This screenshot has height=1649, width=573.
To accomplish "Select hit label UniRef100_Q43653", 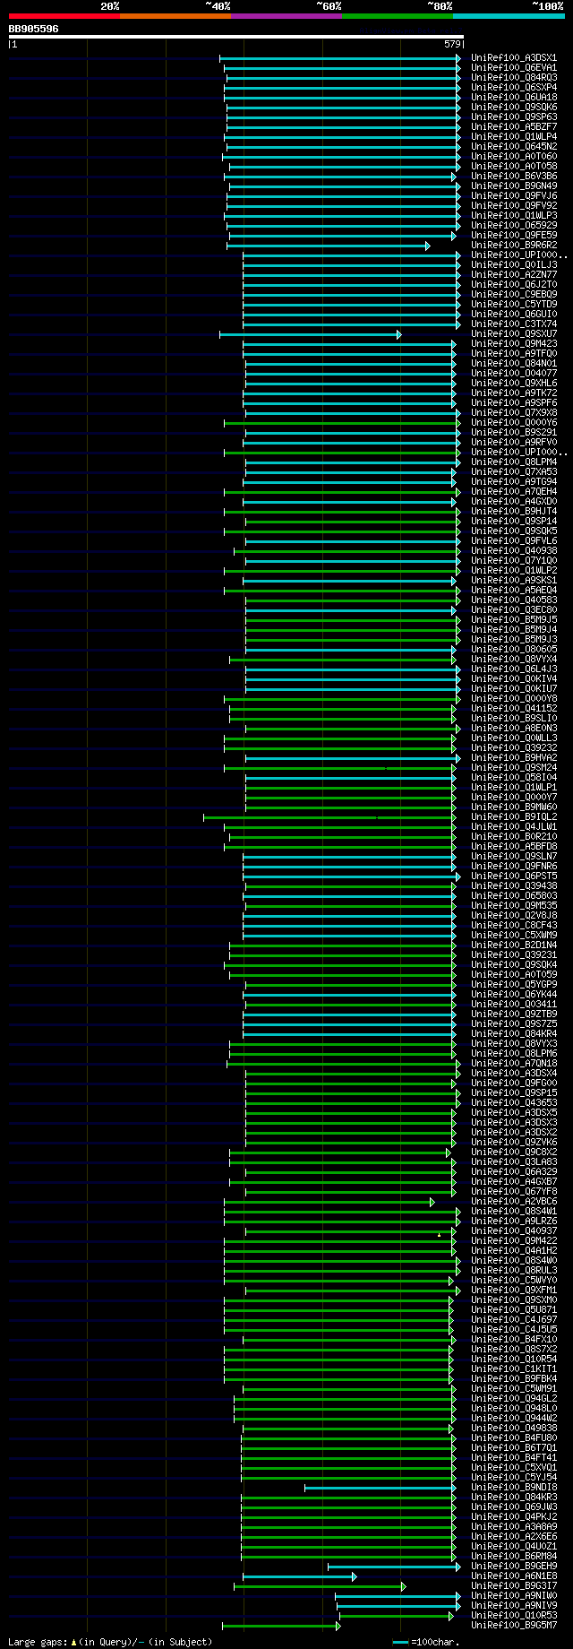I will click(x=514, y=1102).
